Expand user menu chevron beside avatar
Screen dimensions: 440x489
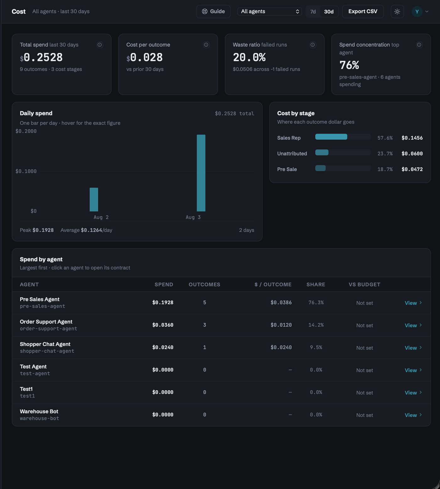(427, 12)
